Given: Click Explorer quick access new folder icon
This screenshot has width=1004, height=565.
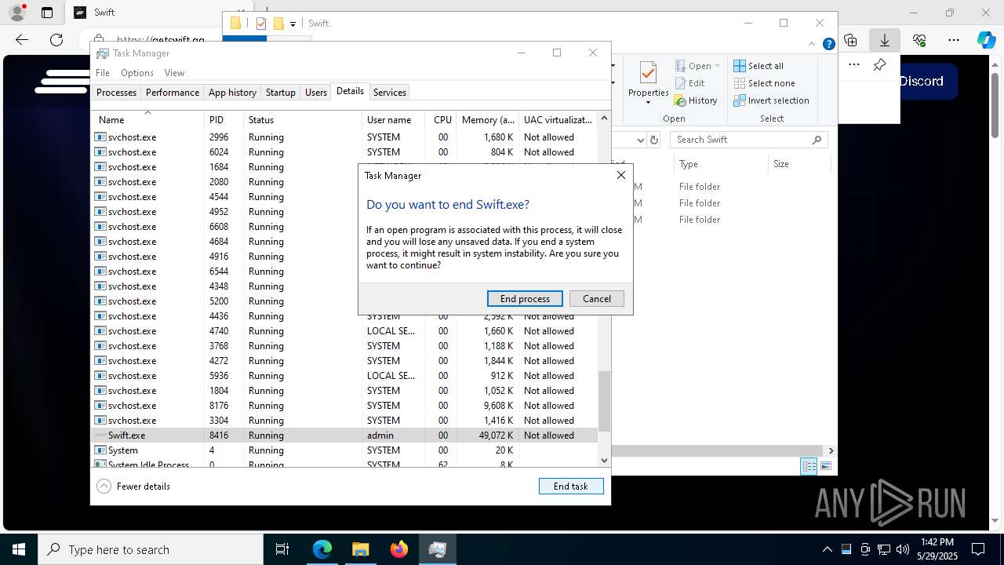Looking at the screenshot, I should (x=278, y=24).
